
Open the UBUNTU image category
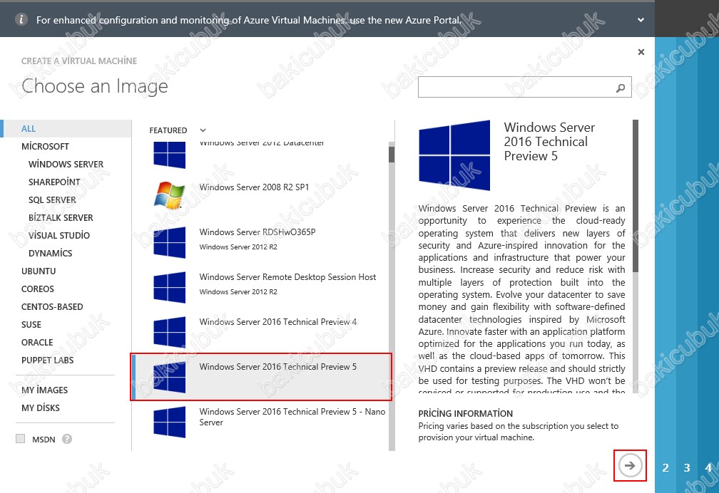click(x=39, y=271)
